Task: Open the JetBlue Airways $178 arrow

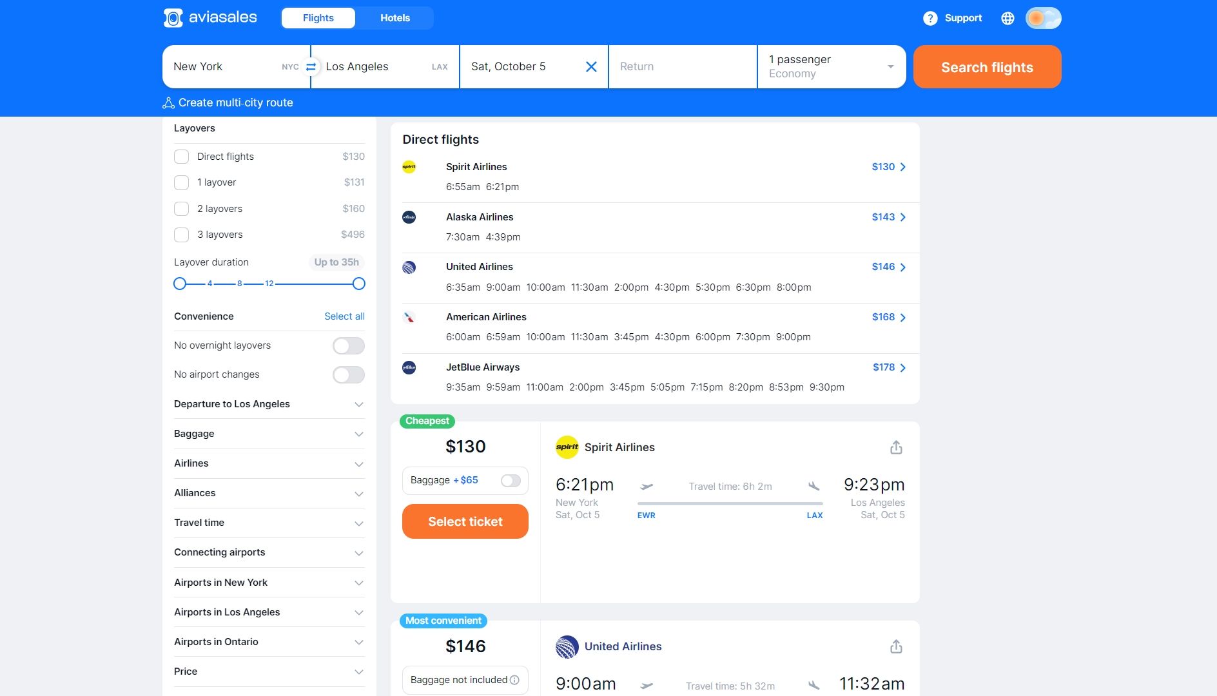Action: [x=902, y=367]
